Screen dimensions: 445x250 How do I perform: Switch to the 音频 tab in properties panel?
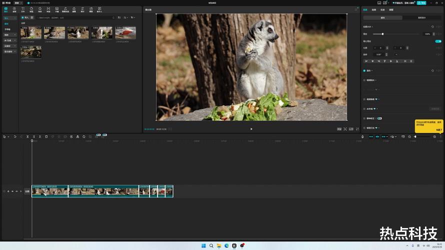pyautogui.click(x=373, y=9)
